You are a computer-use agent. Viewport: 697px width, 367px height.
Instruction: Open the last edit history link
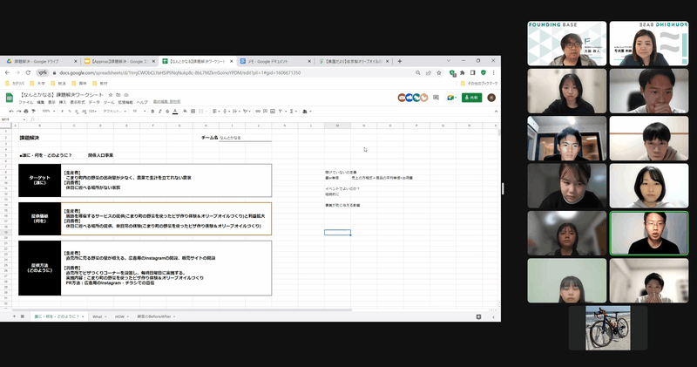[166, 102]
